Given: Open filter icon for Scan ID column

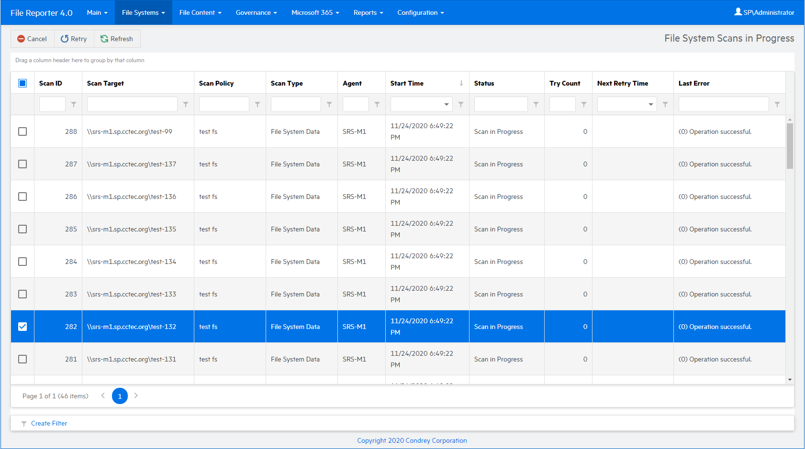Looking at the screenshot, I should [74, 104].
